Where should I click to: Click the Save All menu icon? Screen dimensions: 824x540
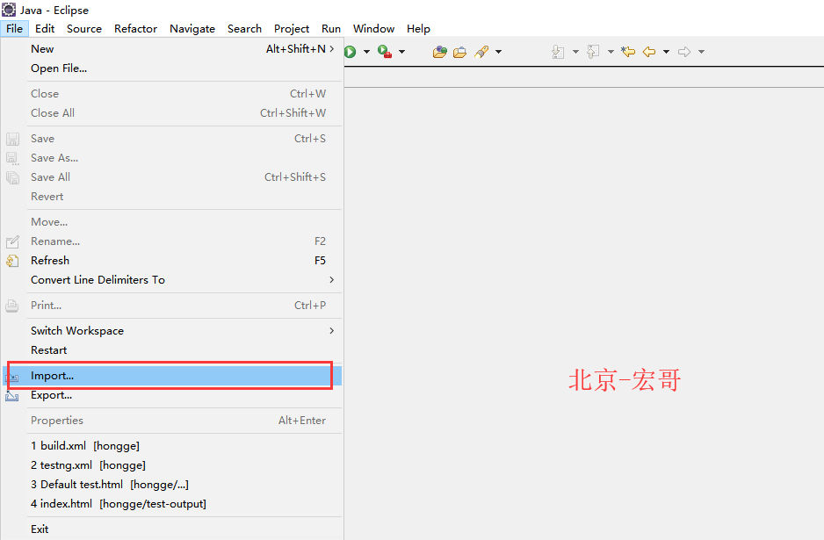click(x=12, y=177)
